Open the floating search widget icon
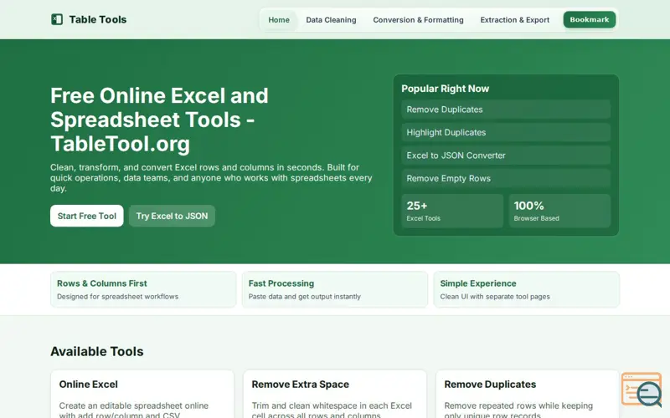This screenshot has height=418, width=670. tap(642, 390)
